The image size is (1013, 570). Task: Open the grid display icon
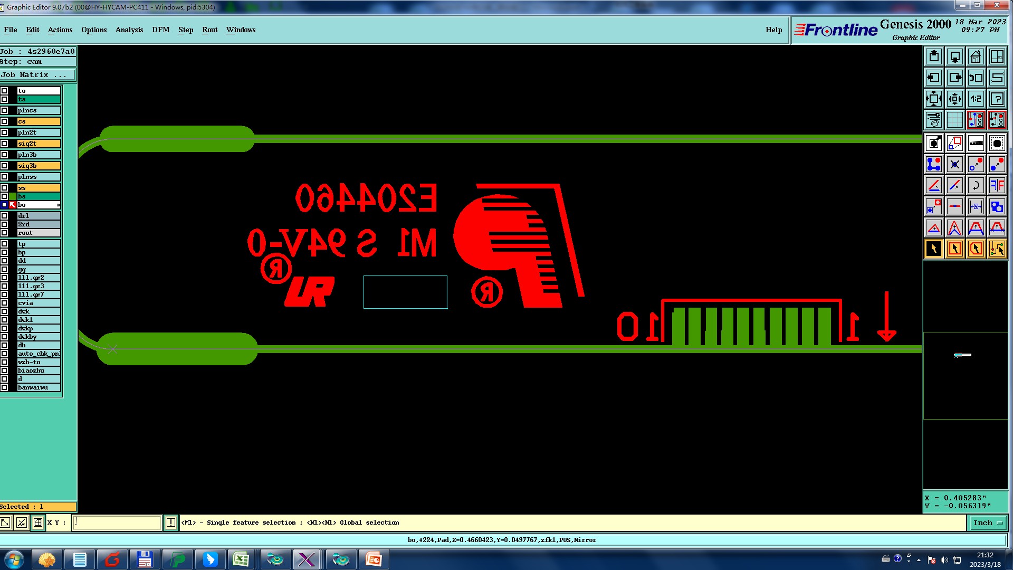coord(954,120)
